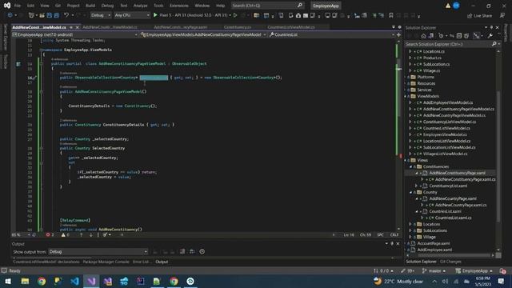Click the clock icon in Output toolbar
The height and width of the screenshot is (288, 512).
202,251
